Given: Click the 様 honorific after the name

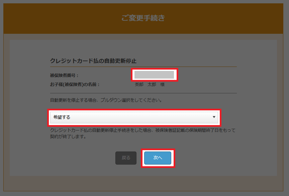Looking at the screenshot, I should pos(162,85).
